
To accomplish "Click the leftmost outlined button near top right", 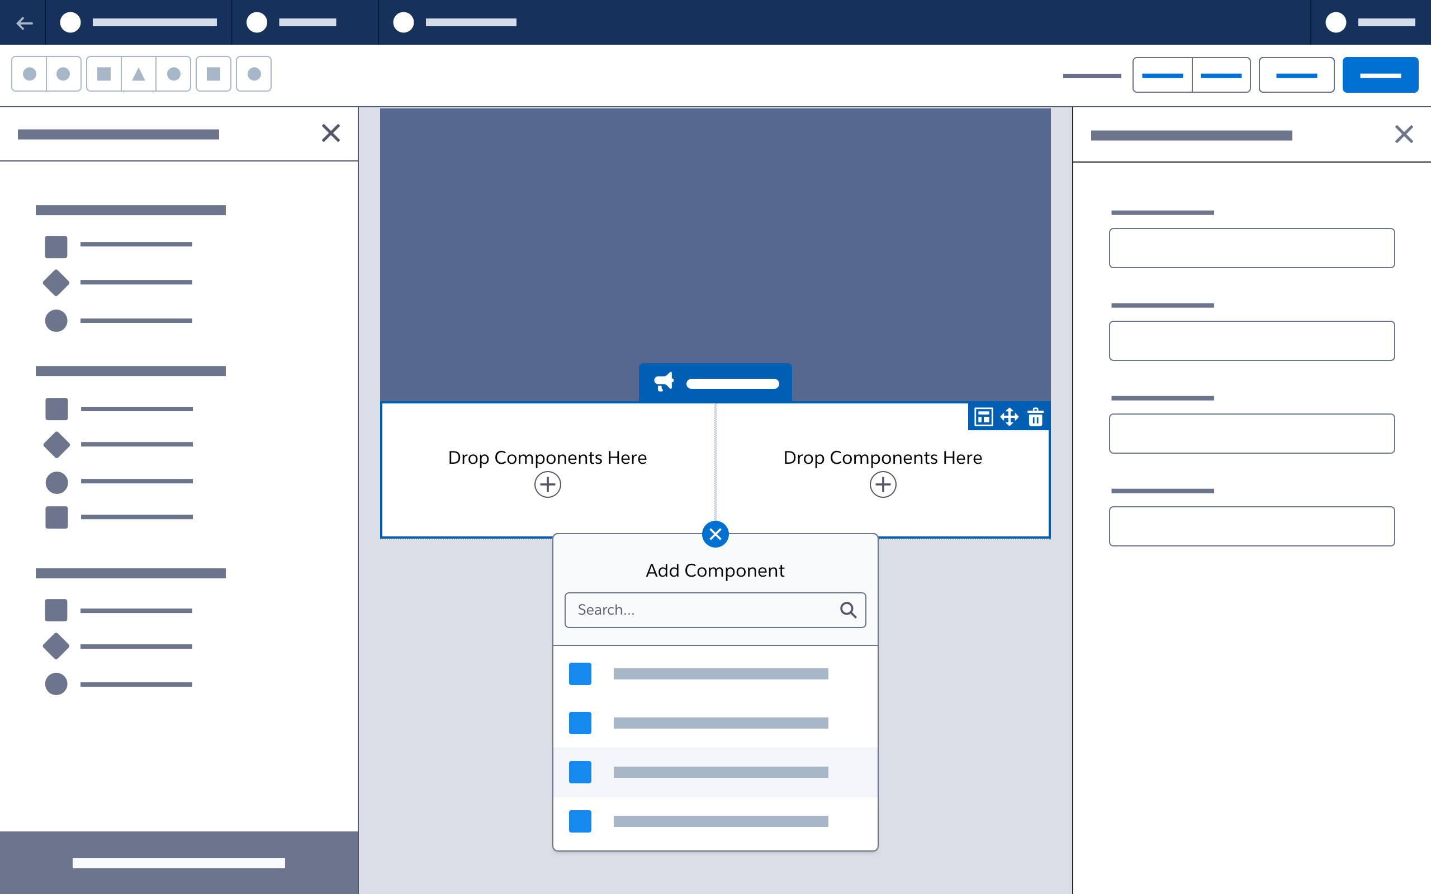I will pyautogui.click(x=1162, y=74).
